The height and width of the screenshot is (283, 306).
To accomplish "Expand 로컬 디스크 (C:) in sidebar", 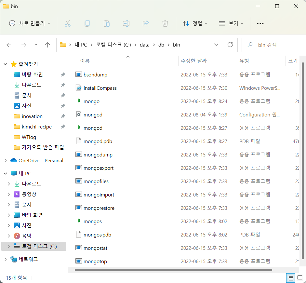I will tap(9, 246).
